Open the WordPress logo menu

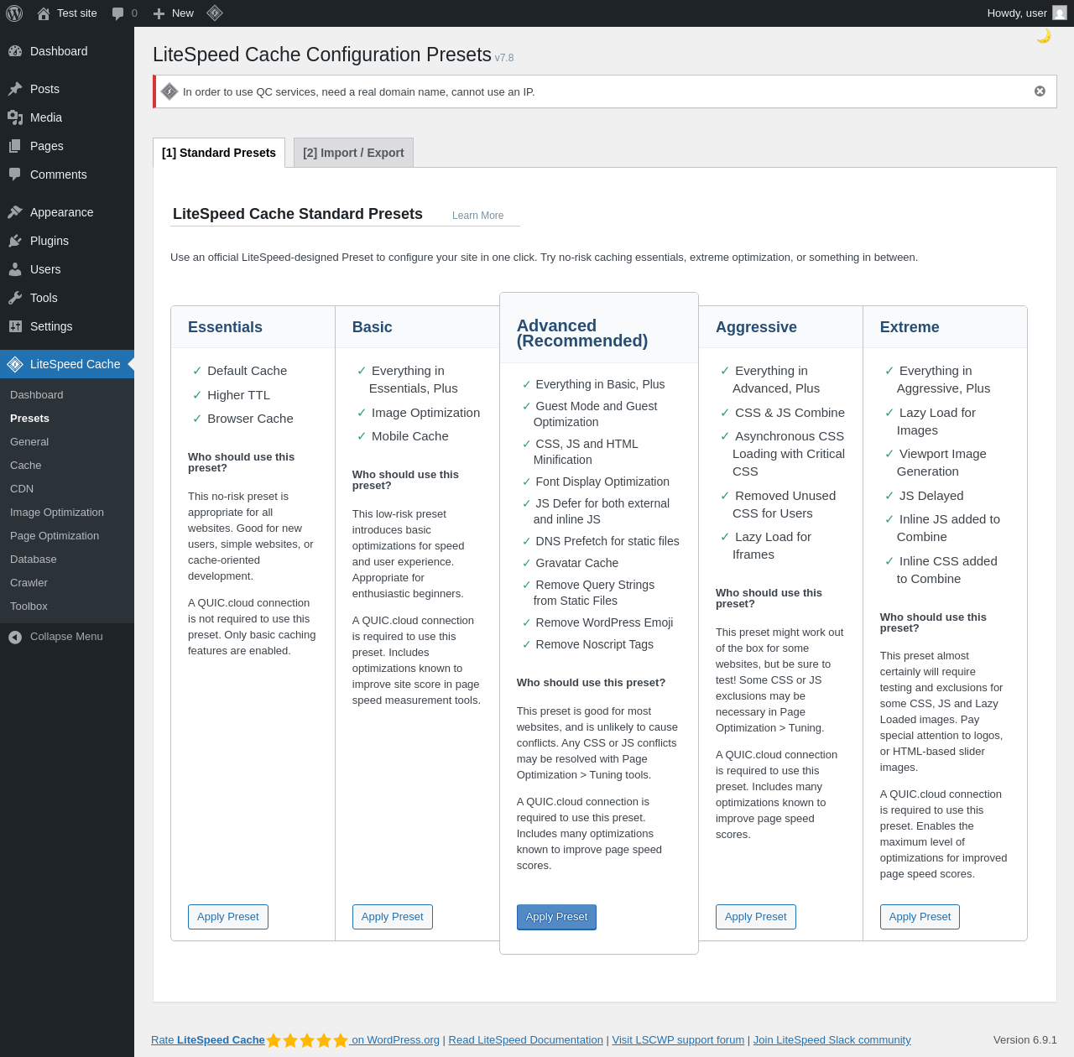coord(14,13)
